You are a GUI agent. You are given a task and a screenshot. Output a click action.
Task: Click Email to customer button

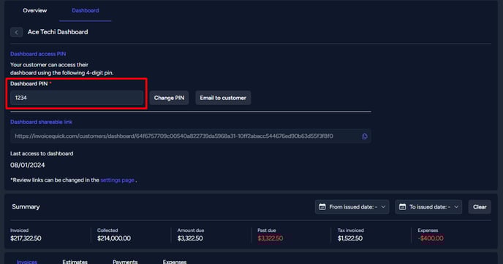coord(223,98)
